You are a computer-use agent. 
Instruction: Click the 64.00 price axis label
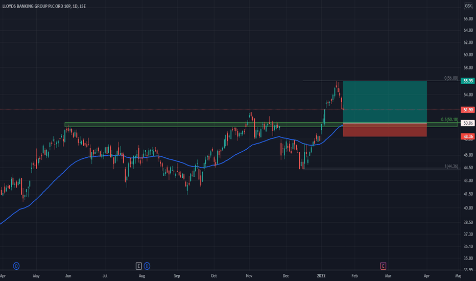pos(468,30)
